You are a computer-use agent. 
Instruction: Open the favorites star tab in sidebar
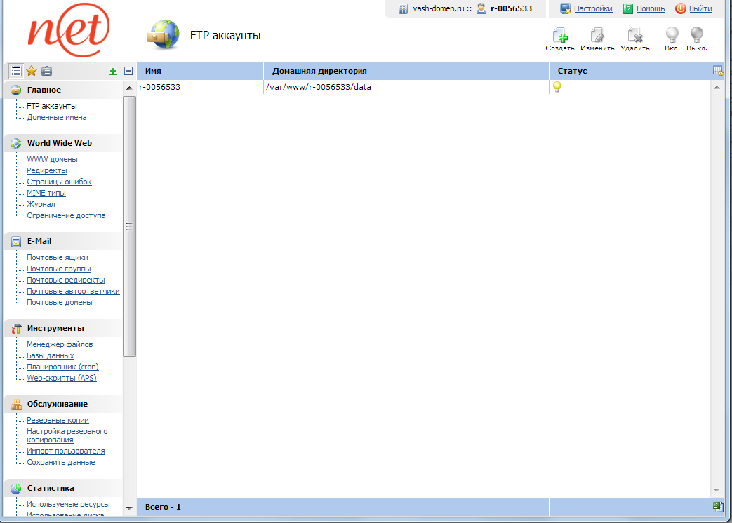tap(32, 71)
